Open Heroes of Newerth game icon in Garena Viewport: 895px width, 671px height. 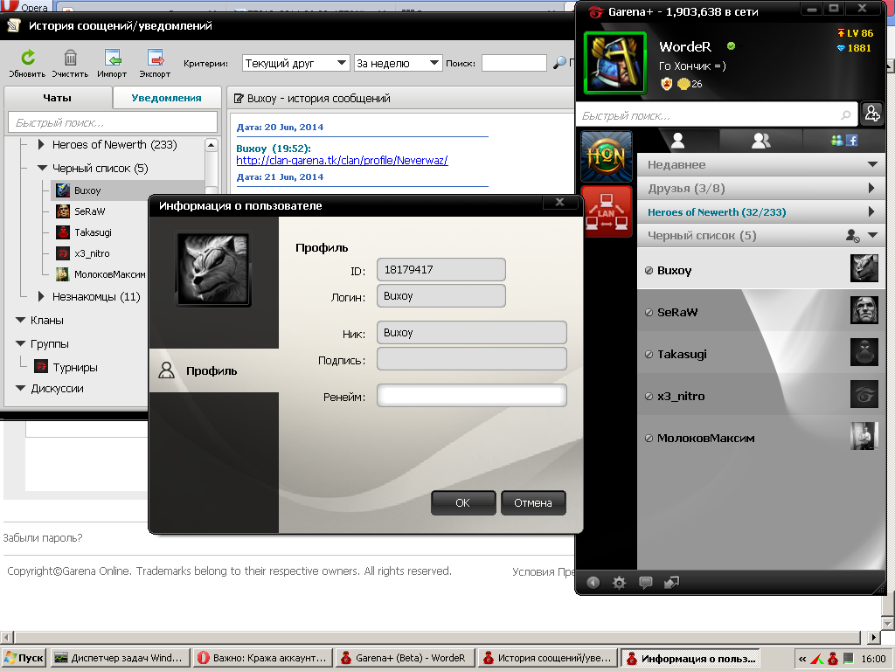tap(607, 156)
